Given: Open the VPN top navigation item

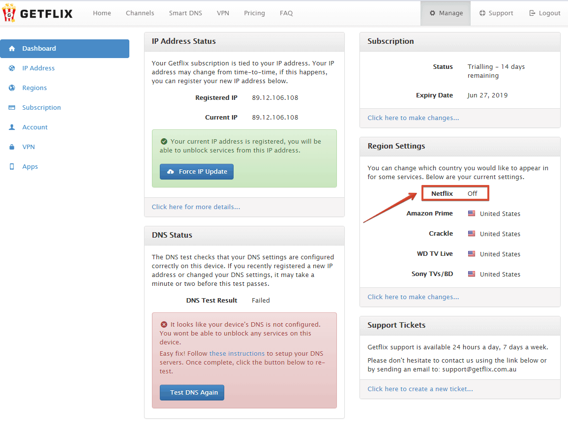Looking at the screenshot, I should pos(223,13).
